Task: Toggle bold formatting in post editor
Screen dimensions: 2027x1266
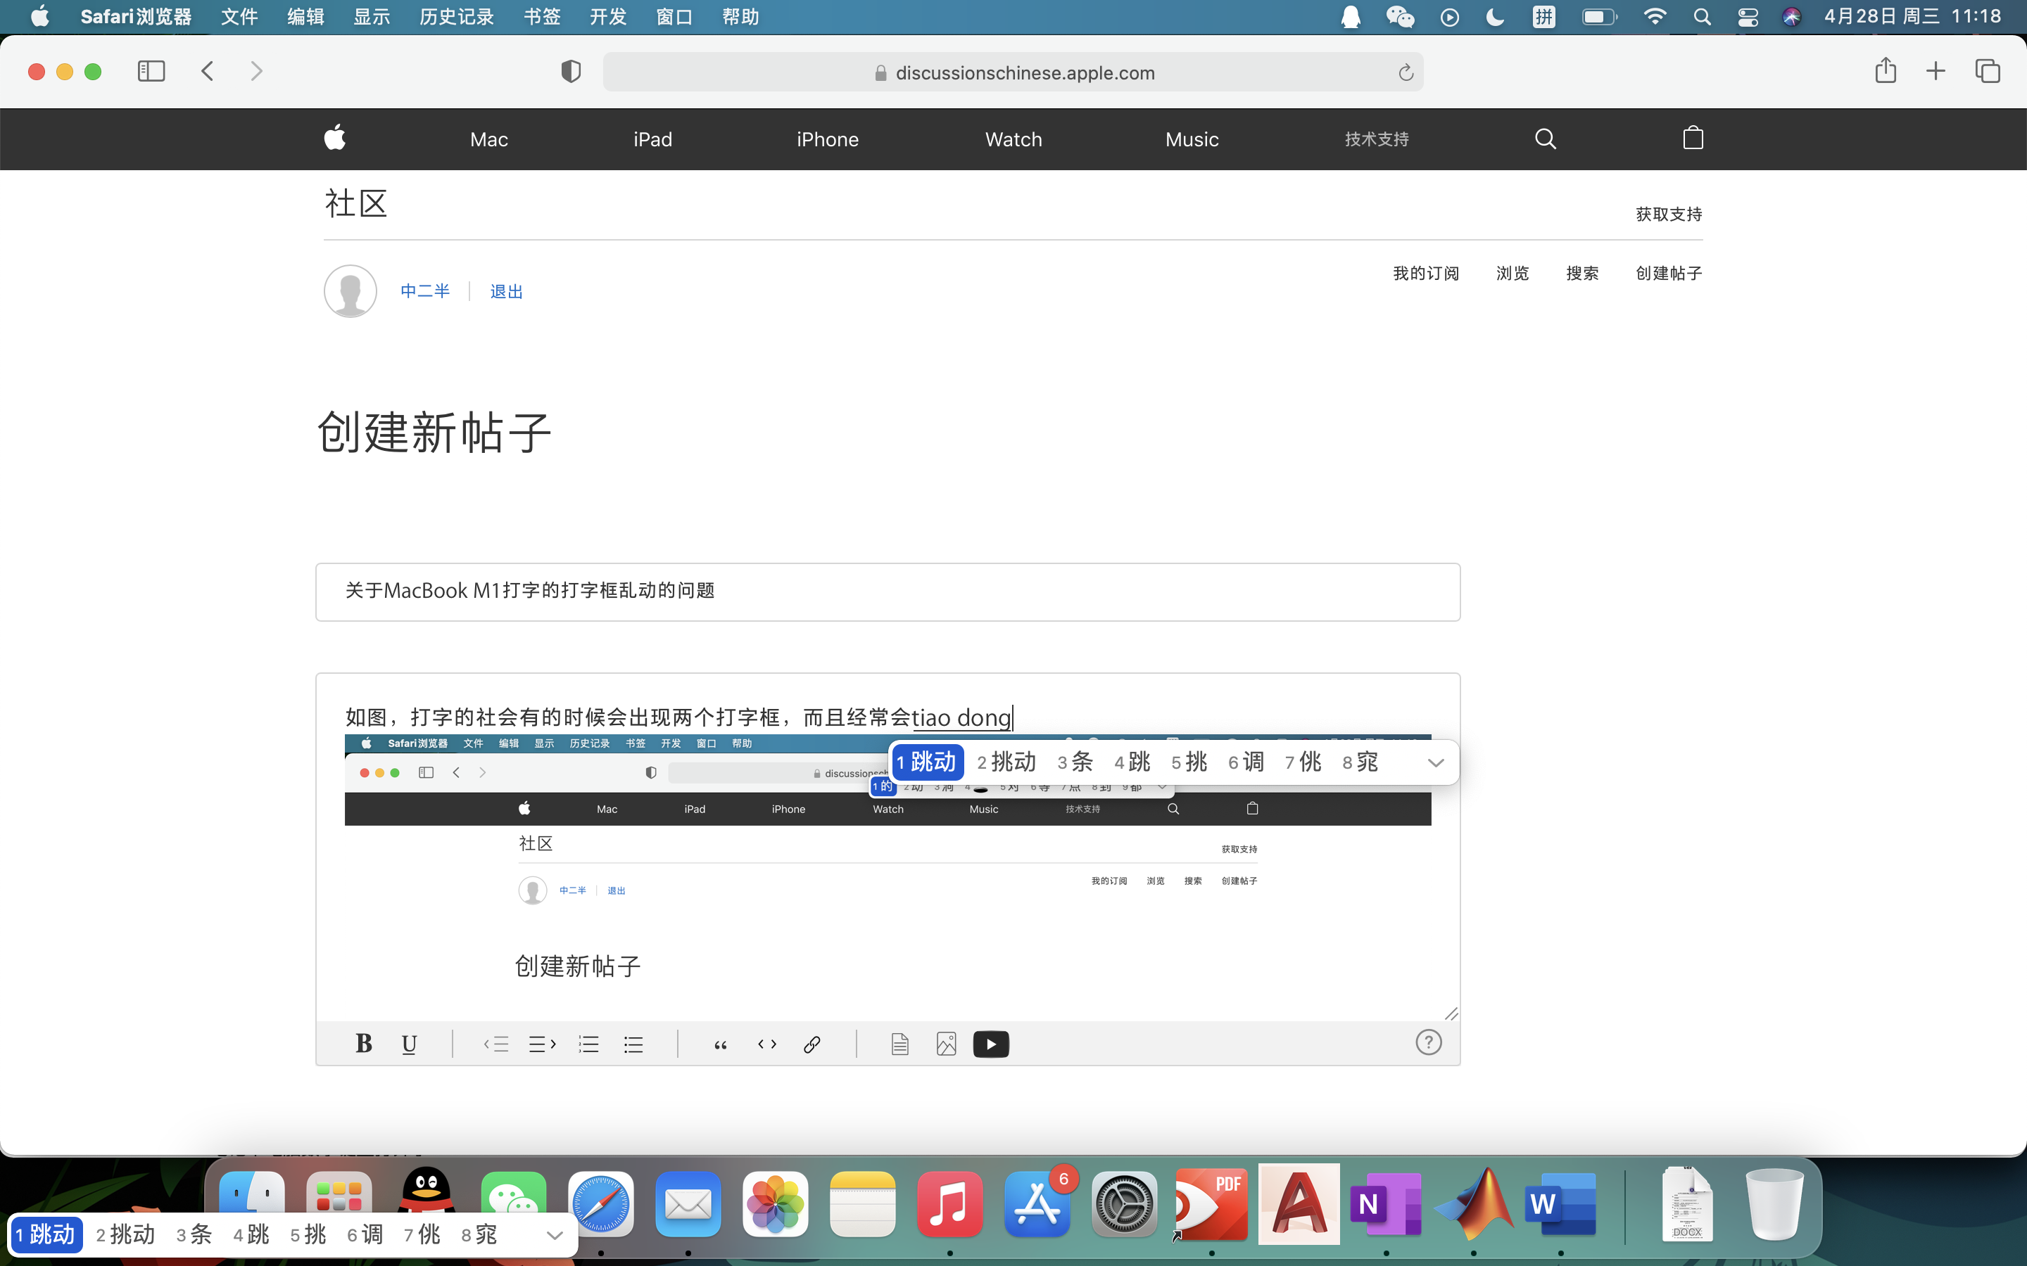Action: (x=362, y=1043)
